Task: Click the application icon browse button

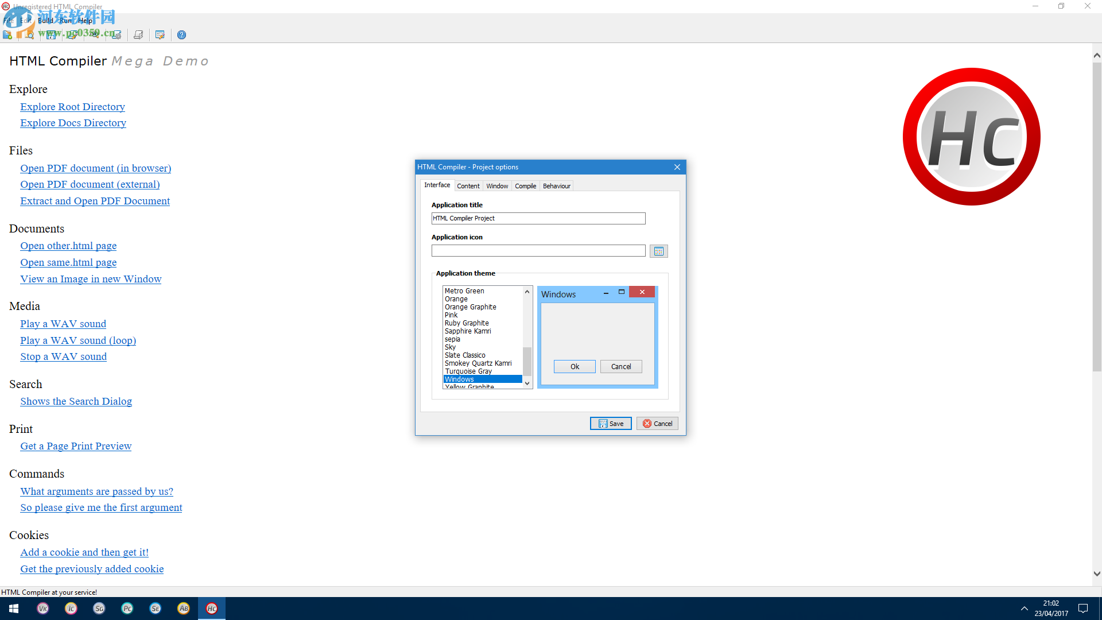Action: [x=658, y=251]
